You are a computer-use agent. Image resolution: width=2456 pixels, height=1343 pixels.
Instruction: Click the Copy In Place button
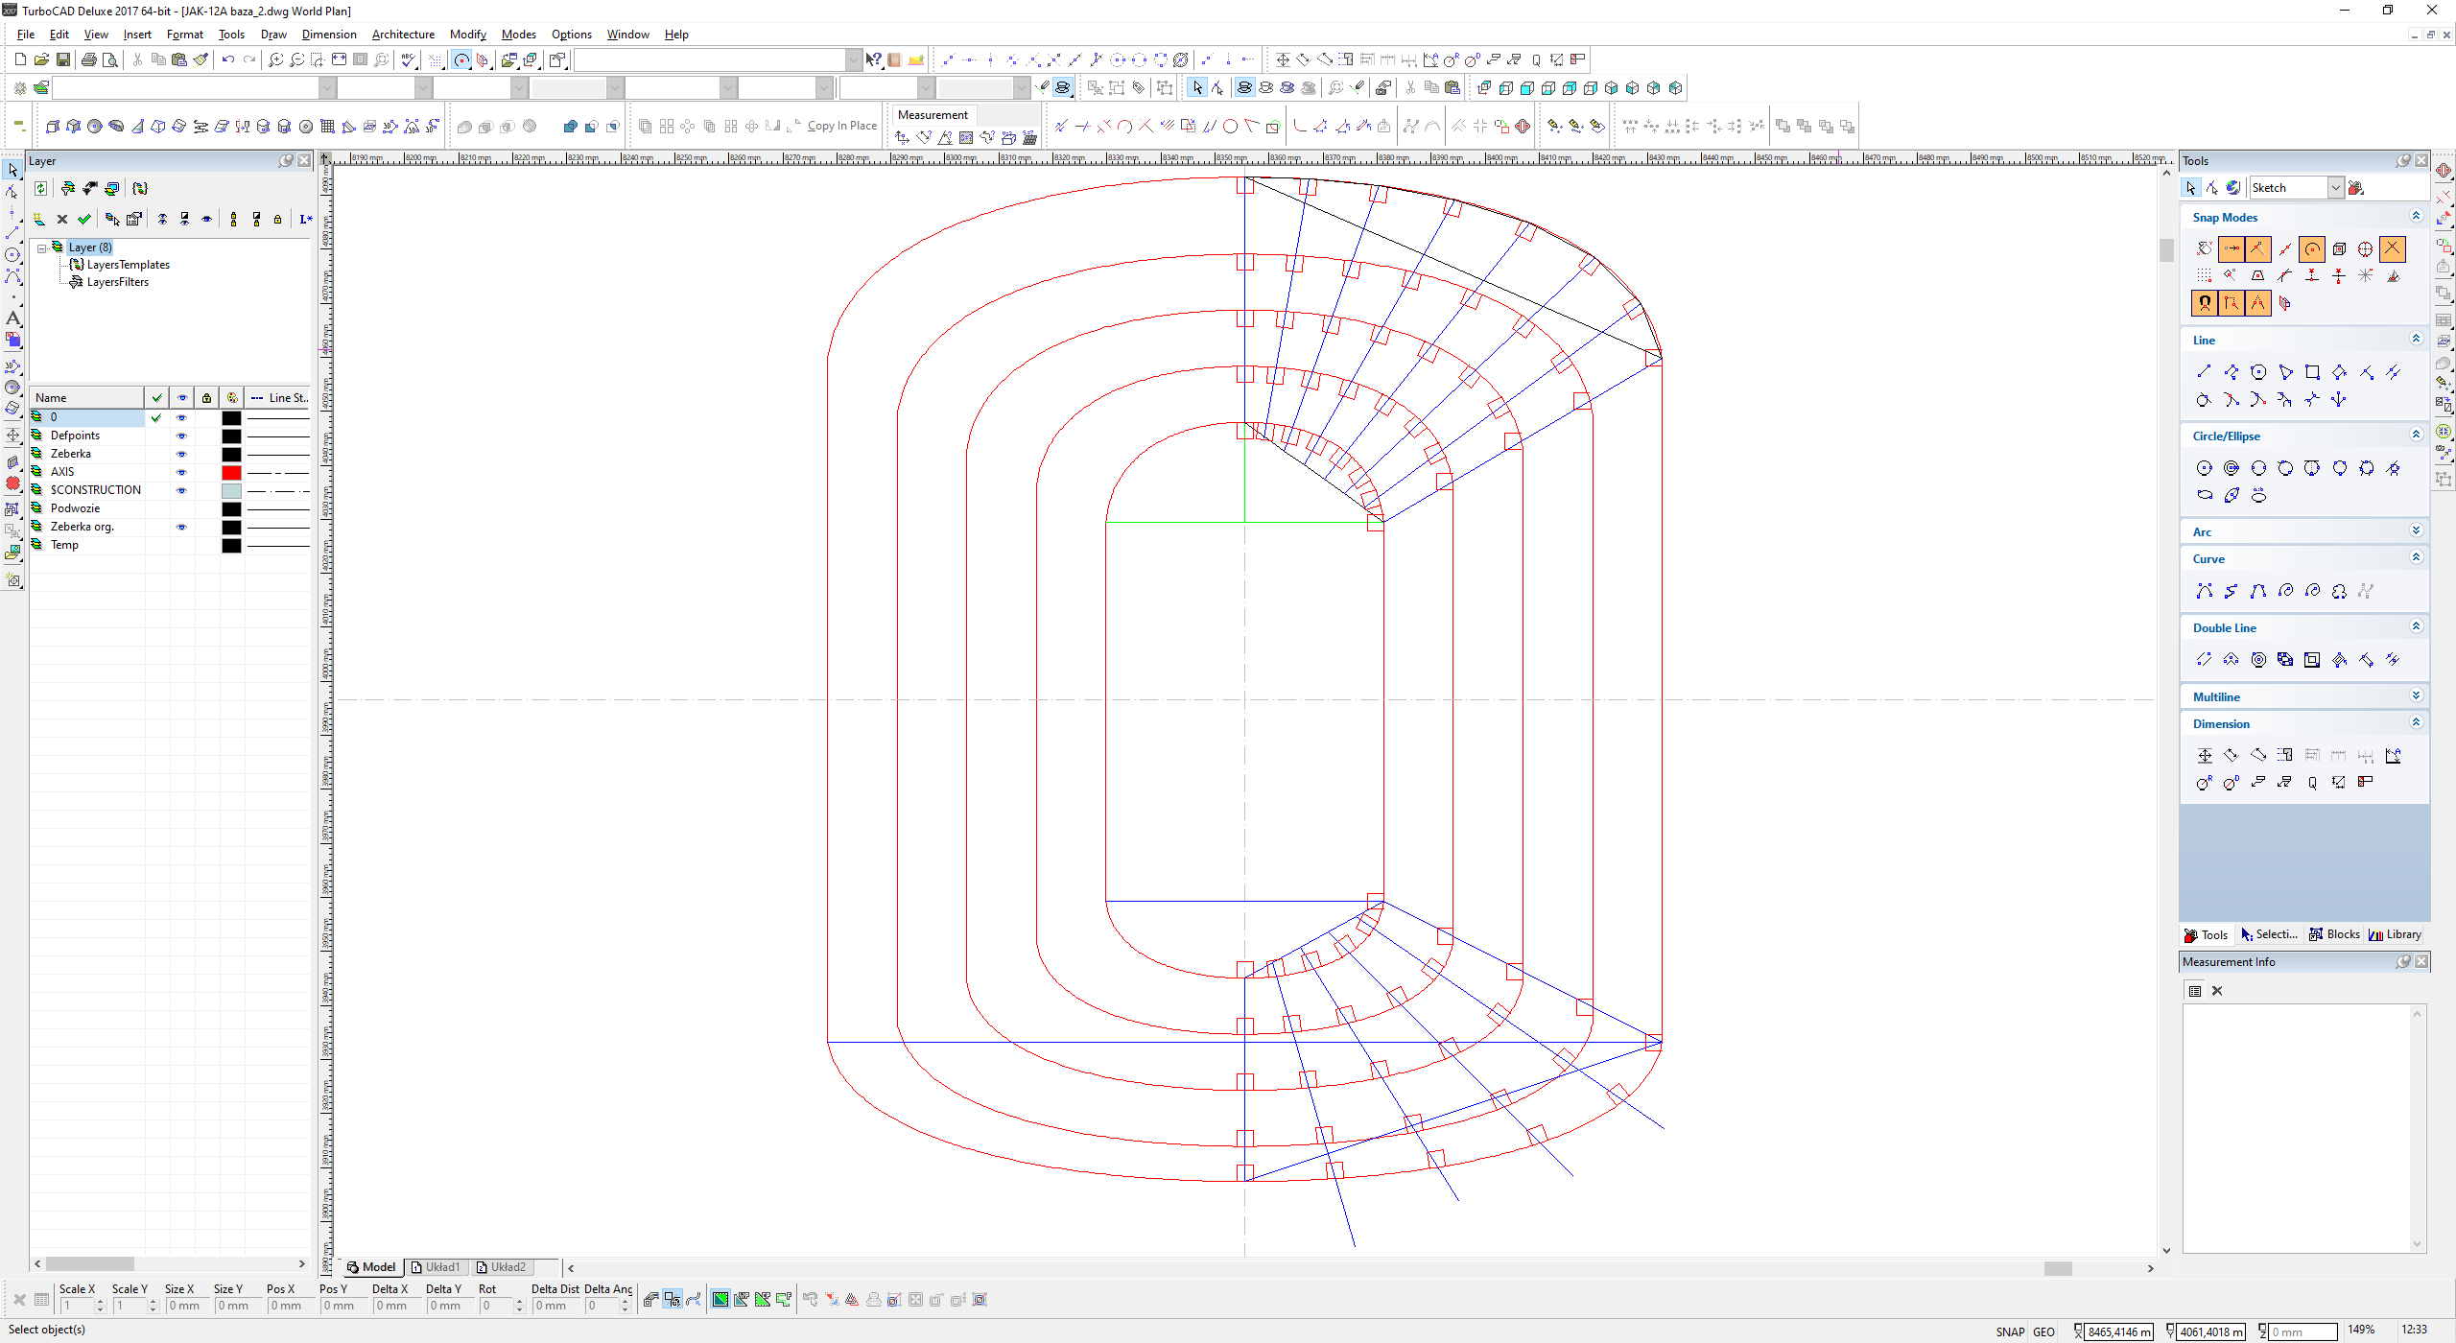coord(841,126)
